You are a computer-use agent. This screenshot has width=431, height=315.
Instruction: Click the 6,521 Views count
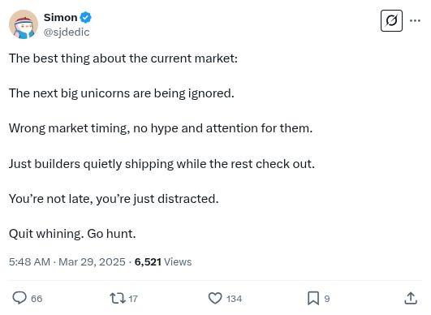pyautogui.click(x=163, y=261)
